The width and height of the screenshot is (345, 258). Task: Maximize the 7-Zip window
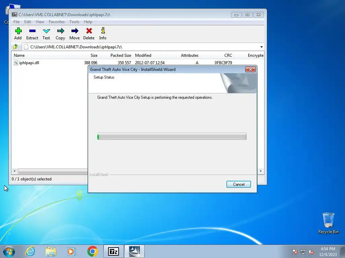[247, 15]
